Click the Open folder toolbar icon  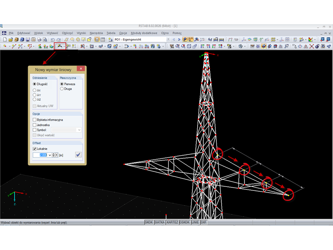tap(10, 39)
